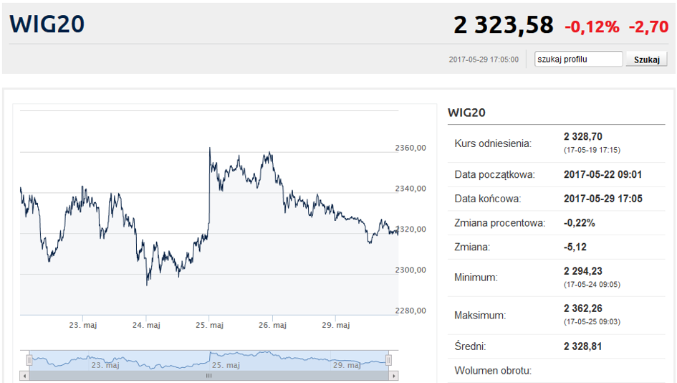
Task: Click the '29. maj' label on the chart x-axis
Action: (x=335, y=325)
